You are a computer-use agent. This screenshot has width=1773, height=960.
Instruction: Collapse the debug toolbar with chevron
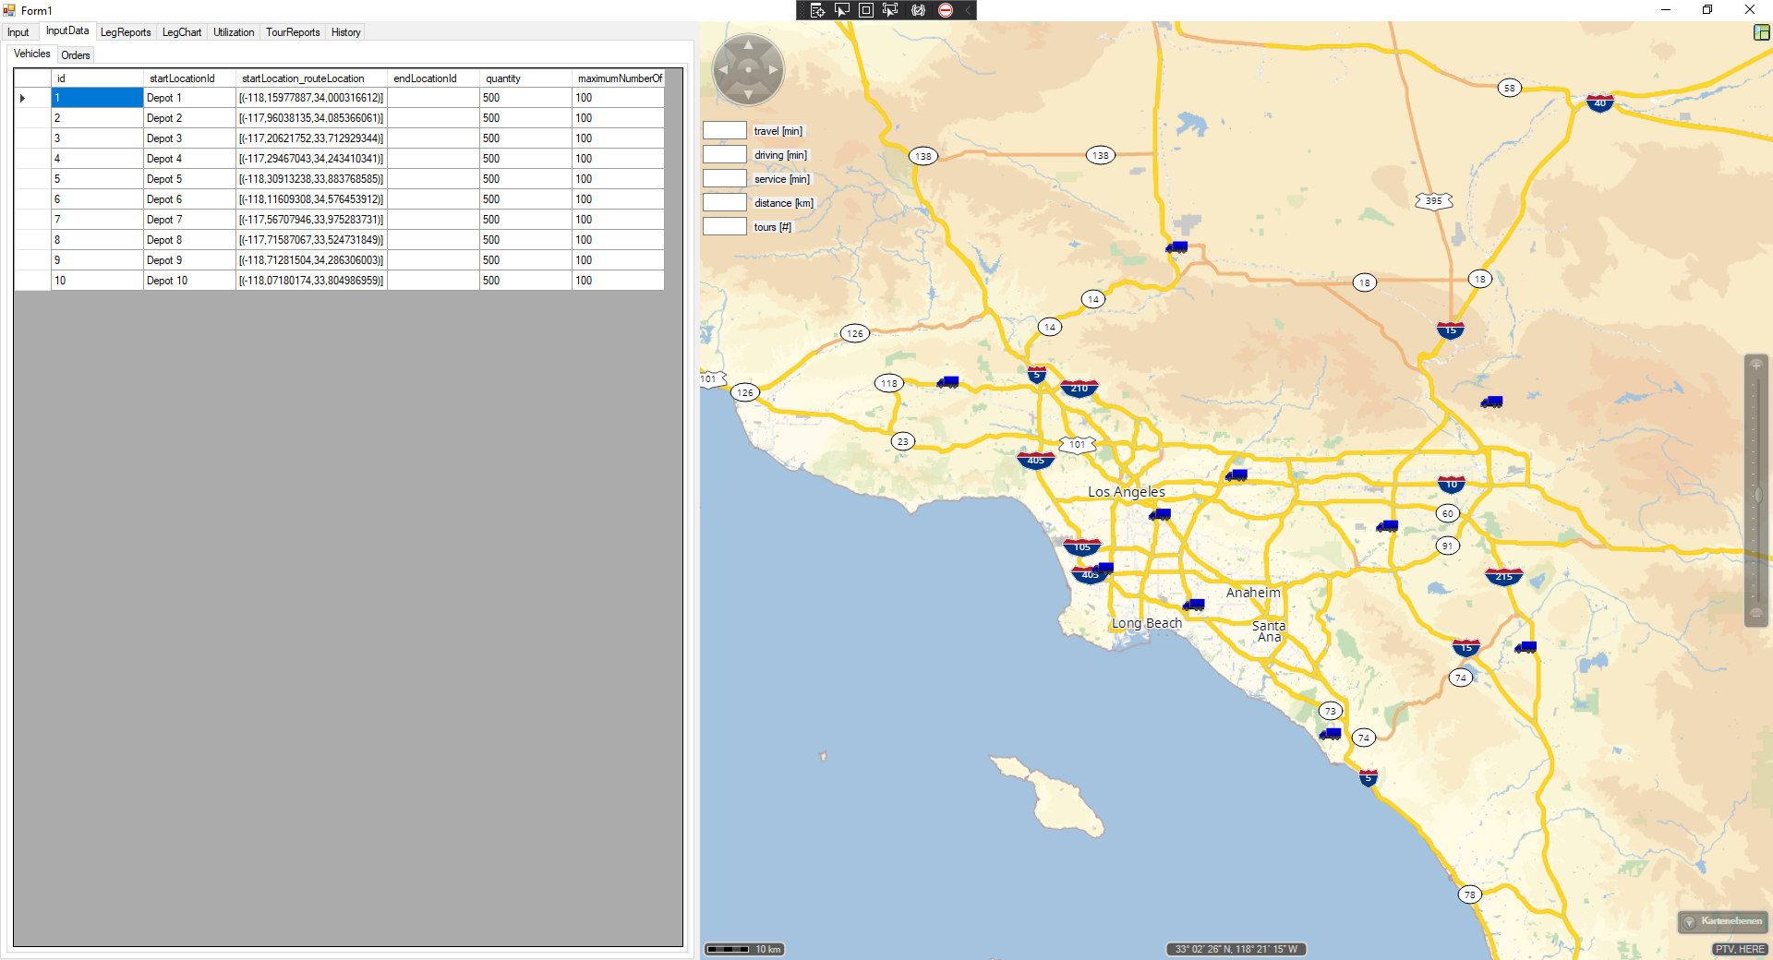(967, 10)
